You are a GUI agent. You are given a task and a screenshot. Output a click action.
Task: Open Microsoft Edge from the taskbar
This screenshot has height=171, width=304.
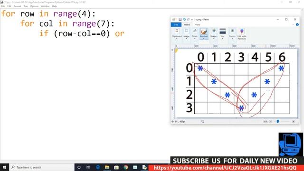tap(98, 167)
